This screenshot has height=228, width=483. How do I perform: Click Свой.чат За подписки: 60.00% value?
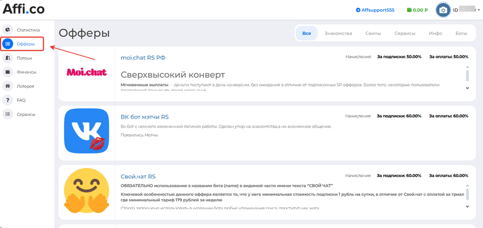click(399, 175)
